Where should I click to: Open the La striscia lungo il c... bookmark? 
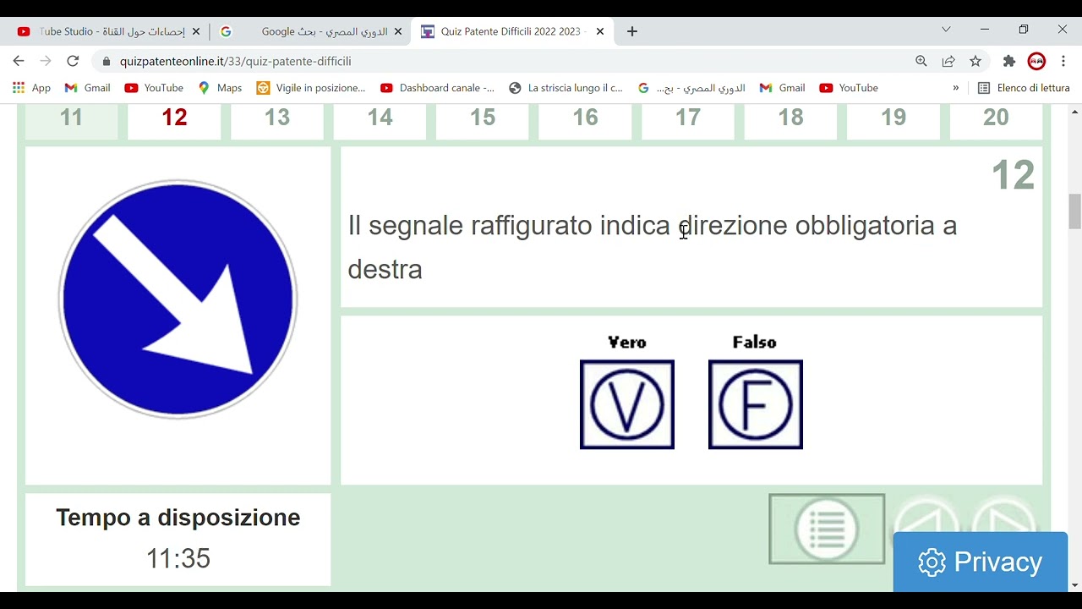(566, 88)
